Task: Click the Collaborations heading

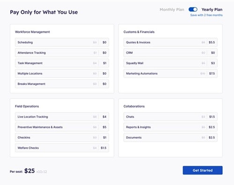Action: [x=134, y=106]
